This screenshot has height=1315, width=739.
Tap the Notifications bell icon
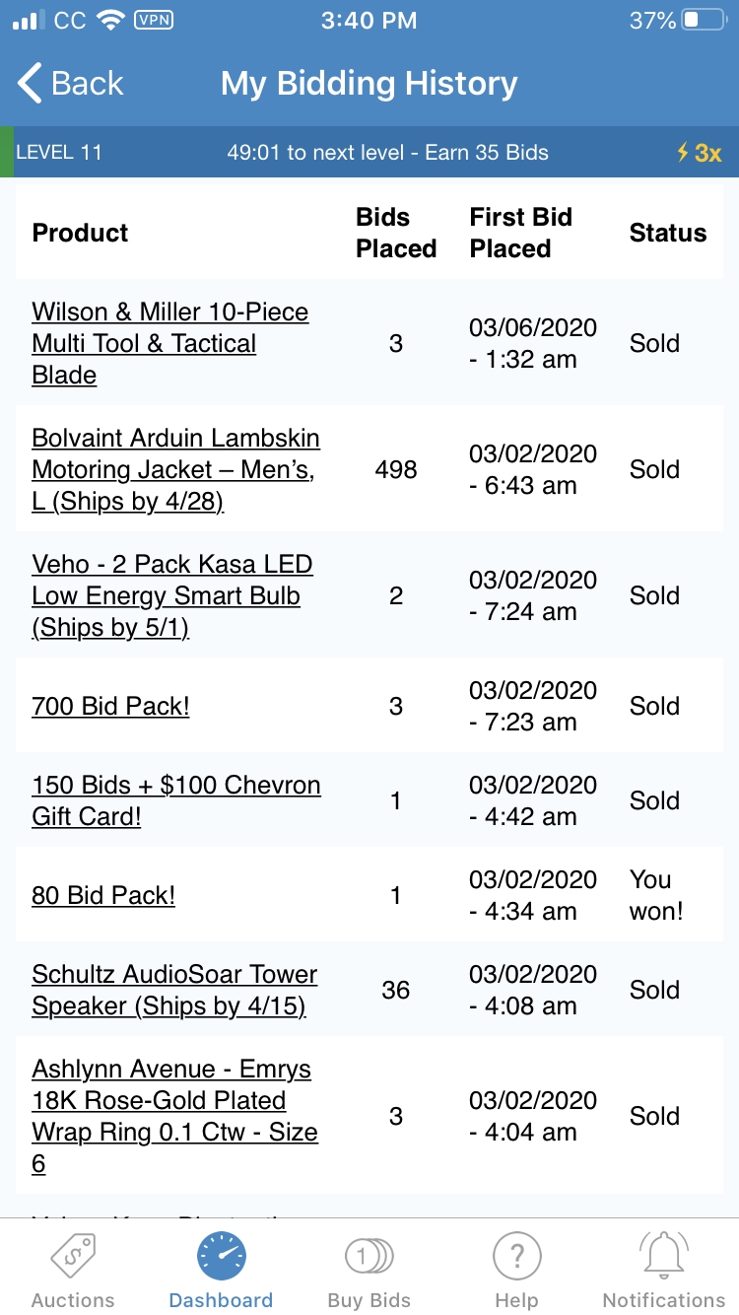click(663, 1256)
